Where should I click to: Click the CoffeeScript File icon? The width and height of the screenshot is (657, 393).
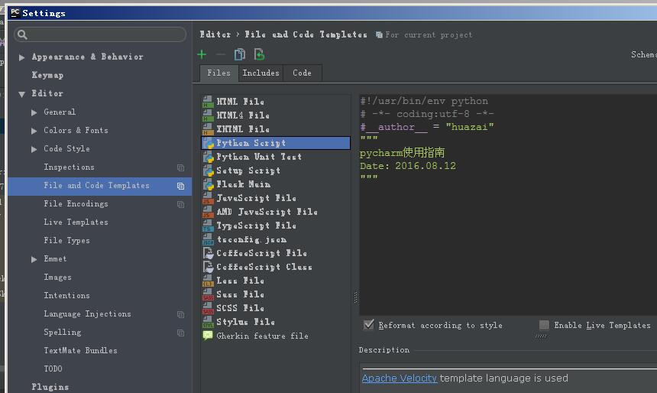point(208,253)
